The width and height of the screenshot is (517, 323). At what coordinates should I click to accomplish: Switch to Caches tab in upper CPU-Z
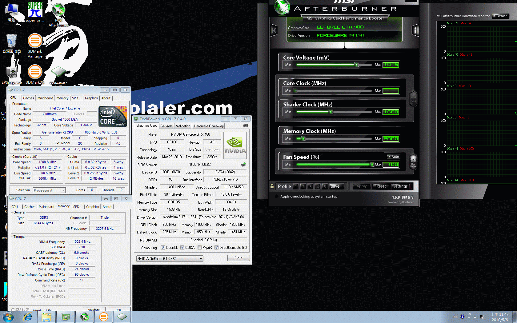pyautogui.click(x=28, y=98)
